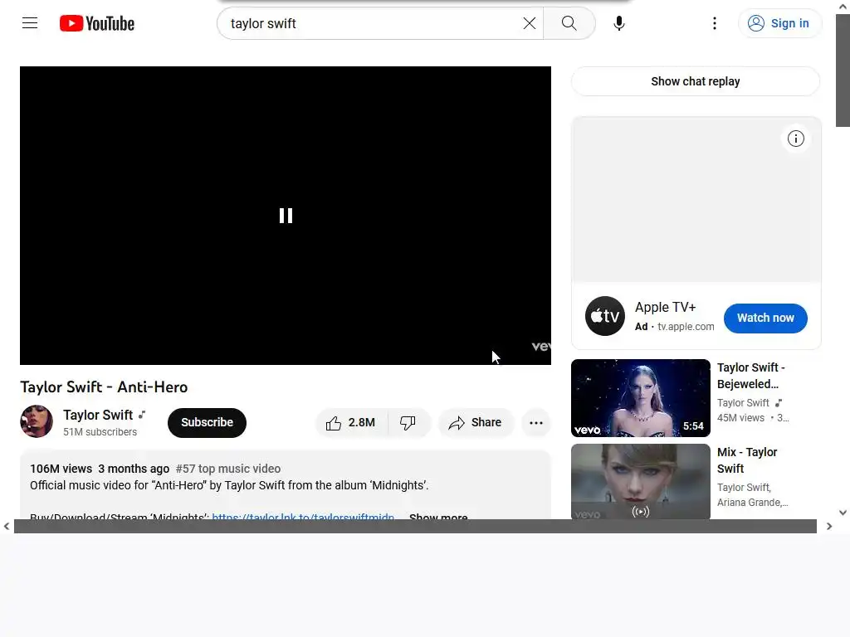Click the magnifier search button
The height and width of the screenshot is (637, 850).
569,23
